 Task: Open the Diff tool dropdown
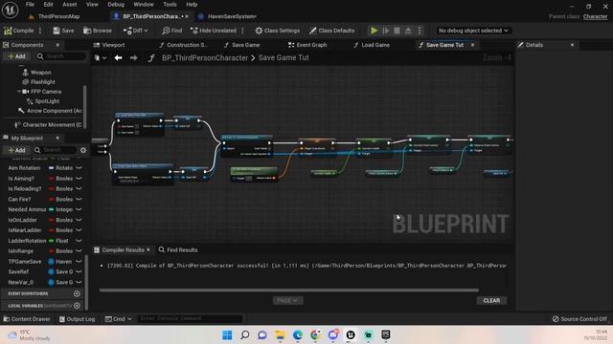[136, 31]
